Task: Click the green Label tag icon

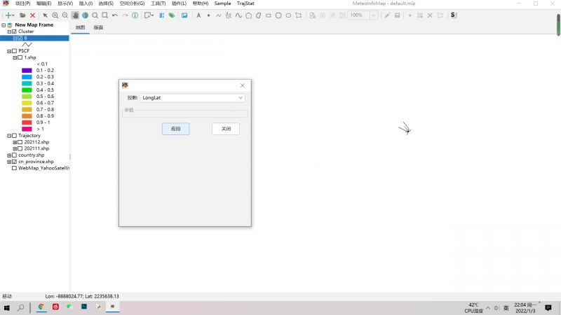Action: coord(172,15)
